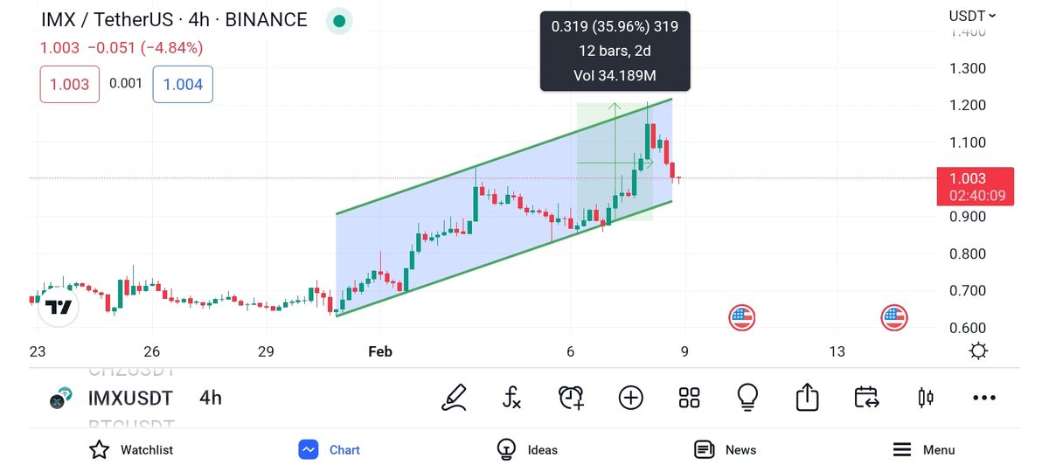Viewport: 1049px width, 472px height.
Task: Open the three-dots more options
Action: tap(984, 398)
